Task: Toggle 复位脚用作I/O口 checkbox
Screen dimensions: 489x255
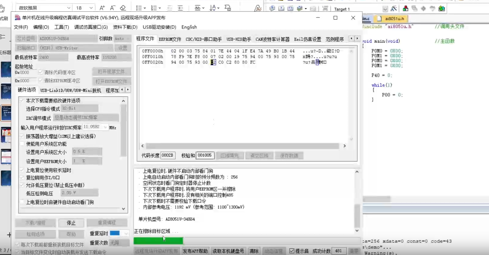Action: point(22,178)
